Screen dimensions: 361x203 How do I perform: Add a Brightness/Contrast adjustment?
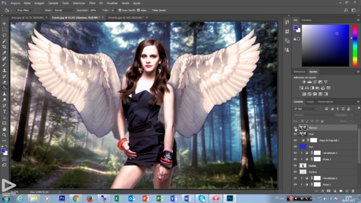304,82
